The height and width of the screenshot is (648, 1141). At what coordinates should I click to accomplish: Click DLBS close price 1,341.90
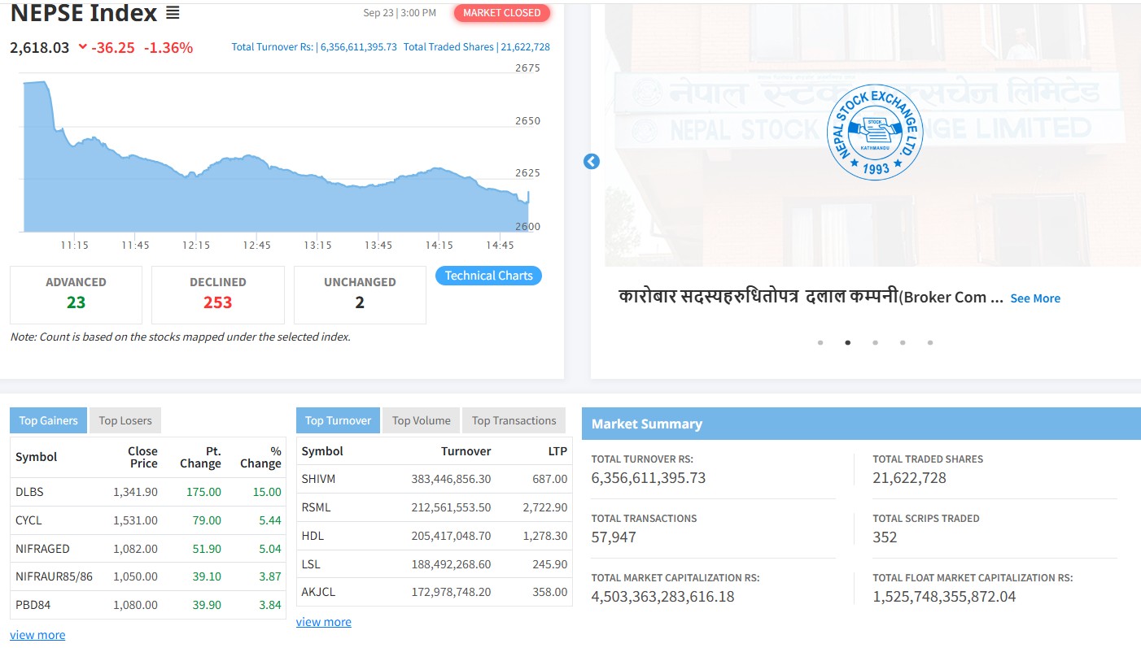(135, 492)
